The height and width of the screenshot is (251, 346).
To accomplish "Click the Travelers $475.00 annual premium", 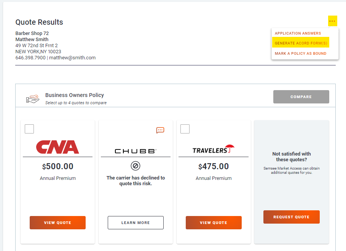I will point(214,167).
